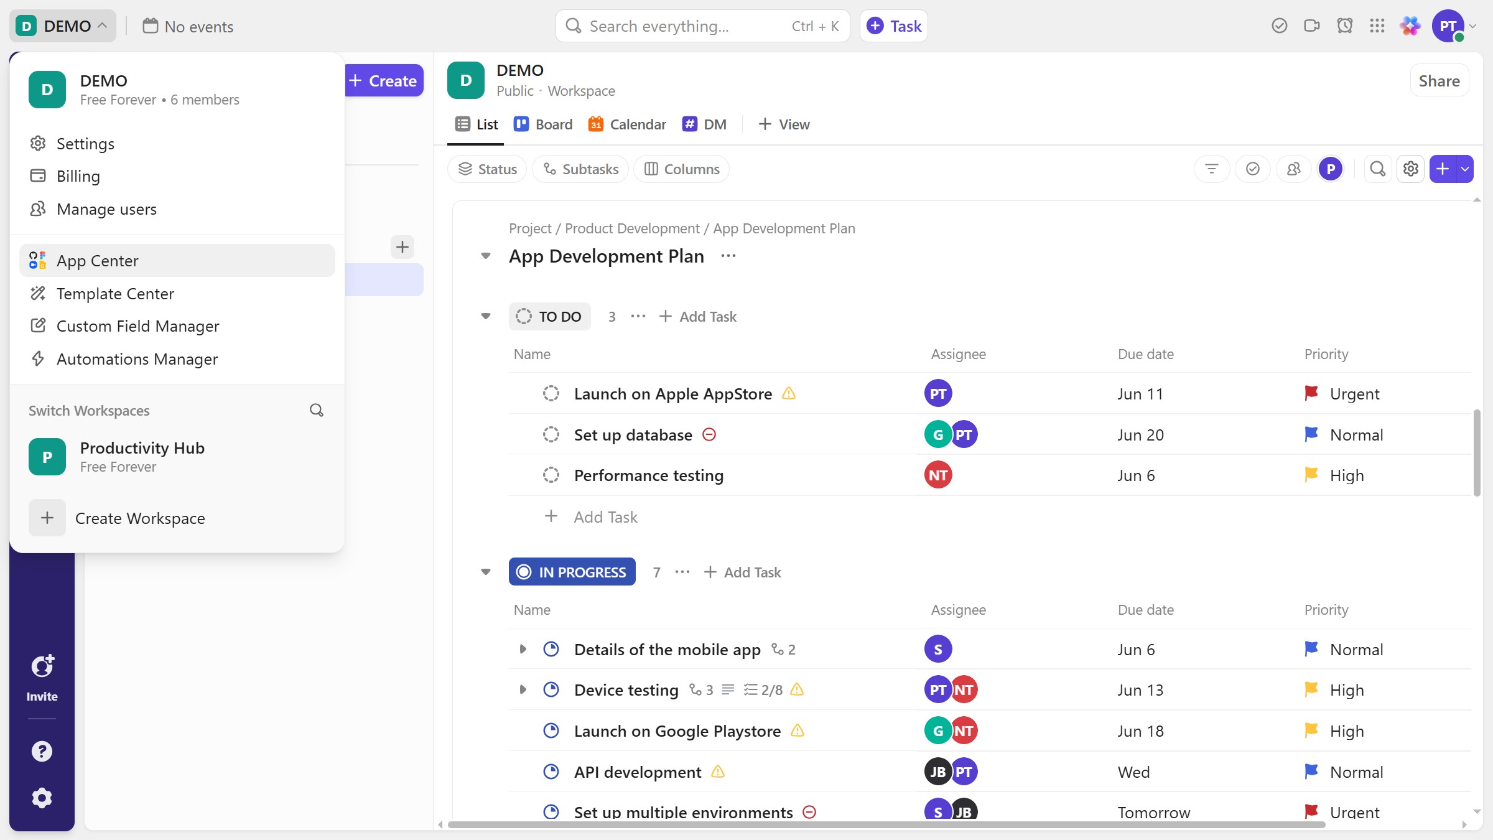Open App Center from workspace menu
This screenshot has width=1493, height=840.
point(98,261)
